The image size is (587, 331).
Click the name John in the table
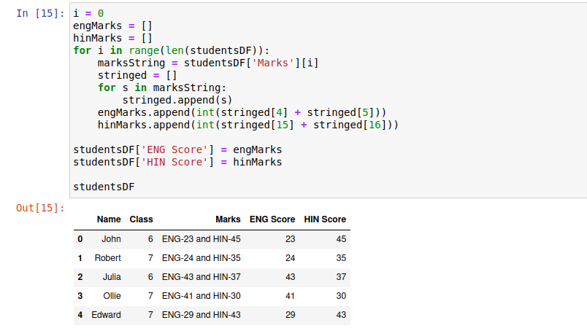point(111,239)
